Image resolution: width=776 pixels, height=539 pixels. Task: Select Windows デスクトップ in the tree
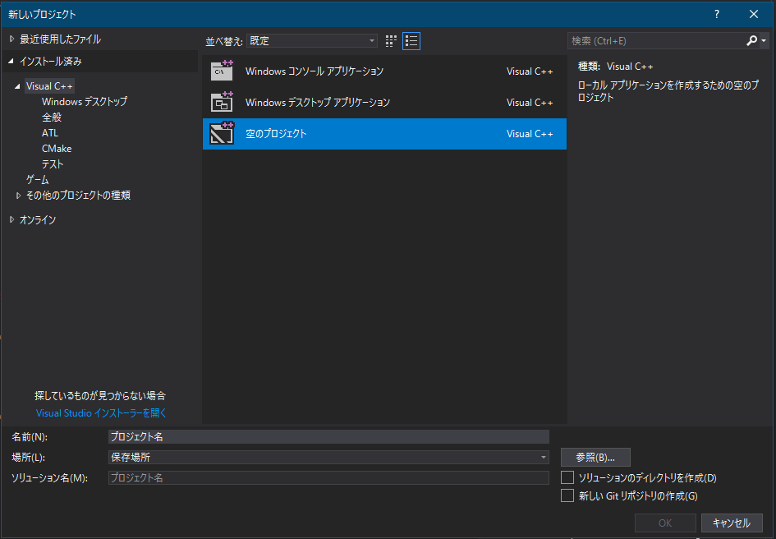[x=85, y=102]
